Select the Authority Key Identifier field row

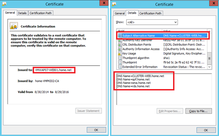coord(162,40)
